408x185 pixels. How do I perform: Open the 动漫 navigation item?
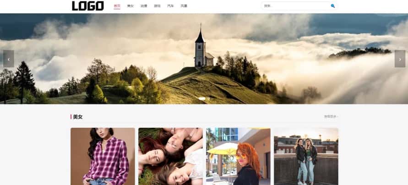144,6
